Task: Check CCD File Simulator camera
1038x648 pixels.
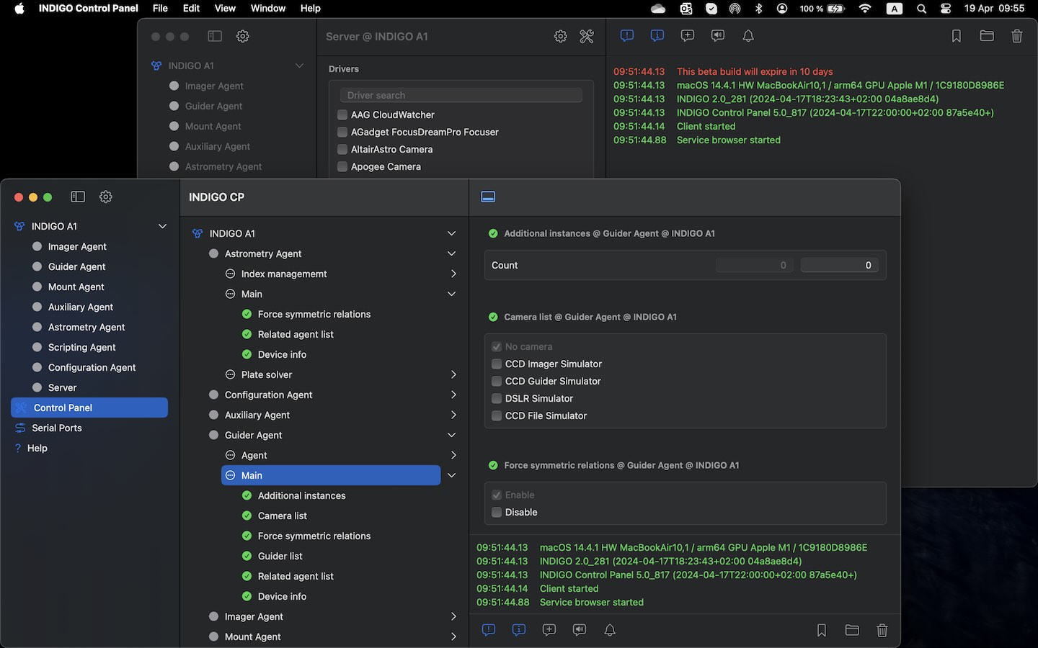Action: [497, 416]
